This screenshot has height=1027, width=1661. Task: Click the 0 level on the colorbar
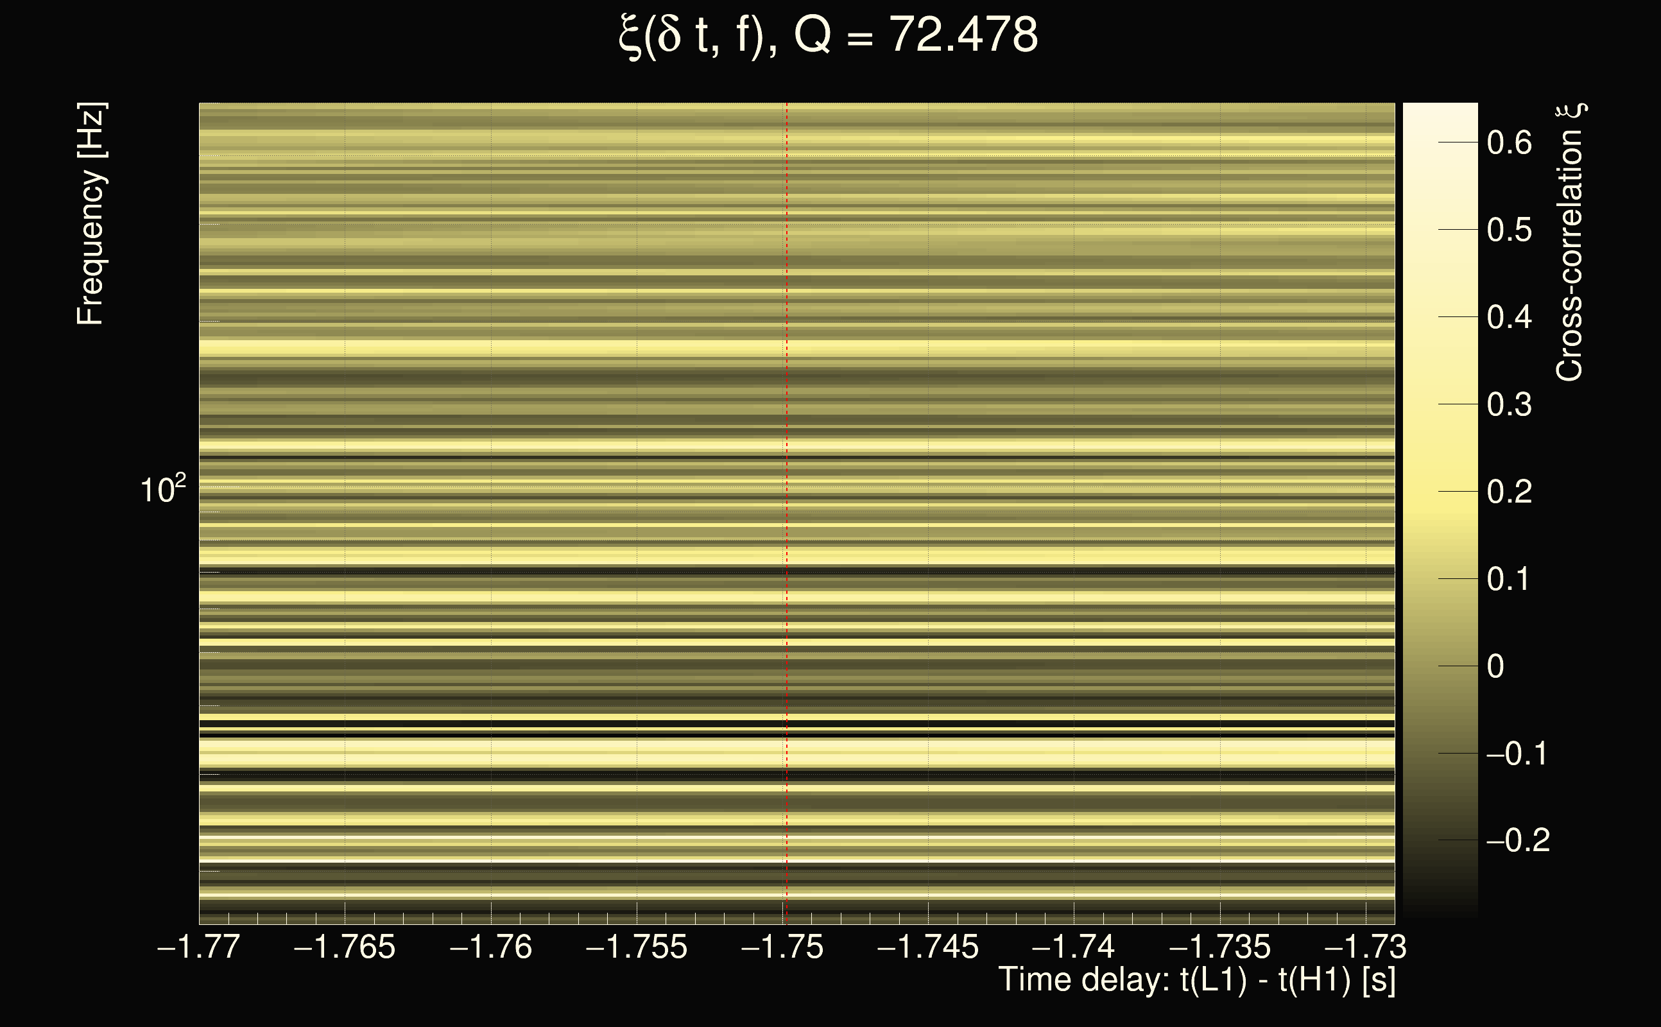[x=1495, y=666]
